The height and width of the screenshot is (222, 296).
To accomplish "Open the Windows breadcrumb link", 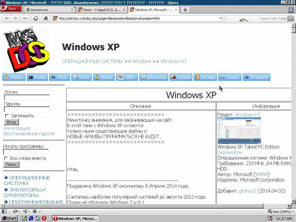I will point(142,61).
